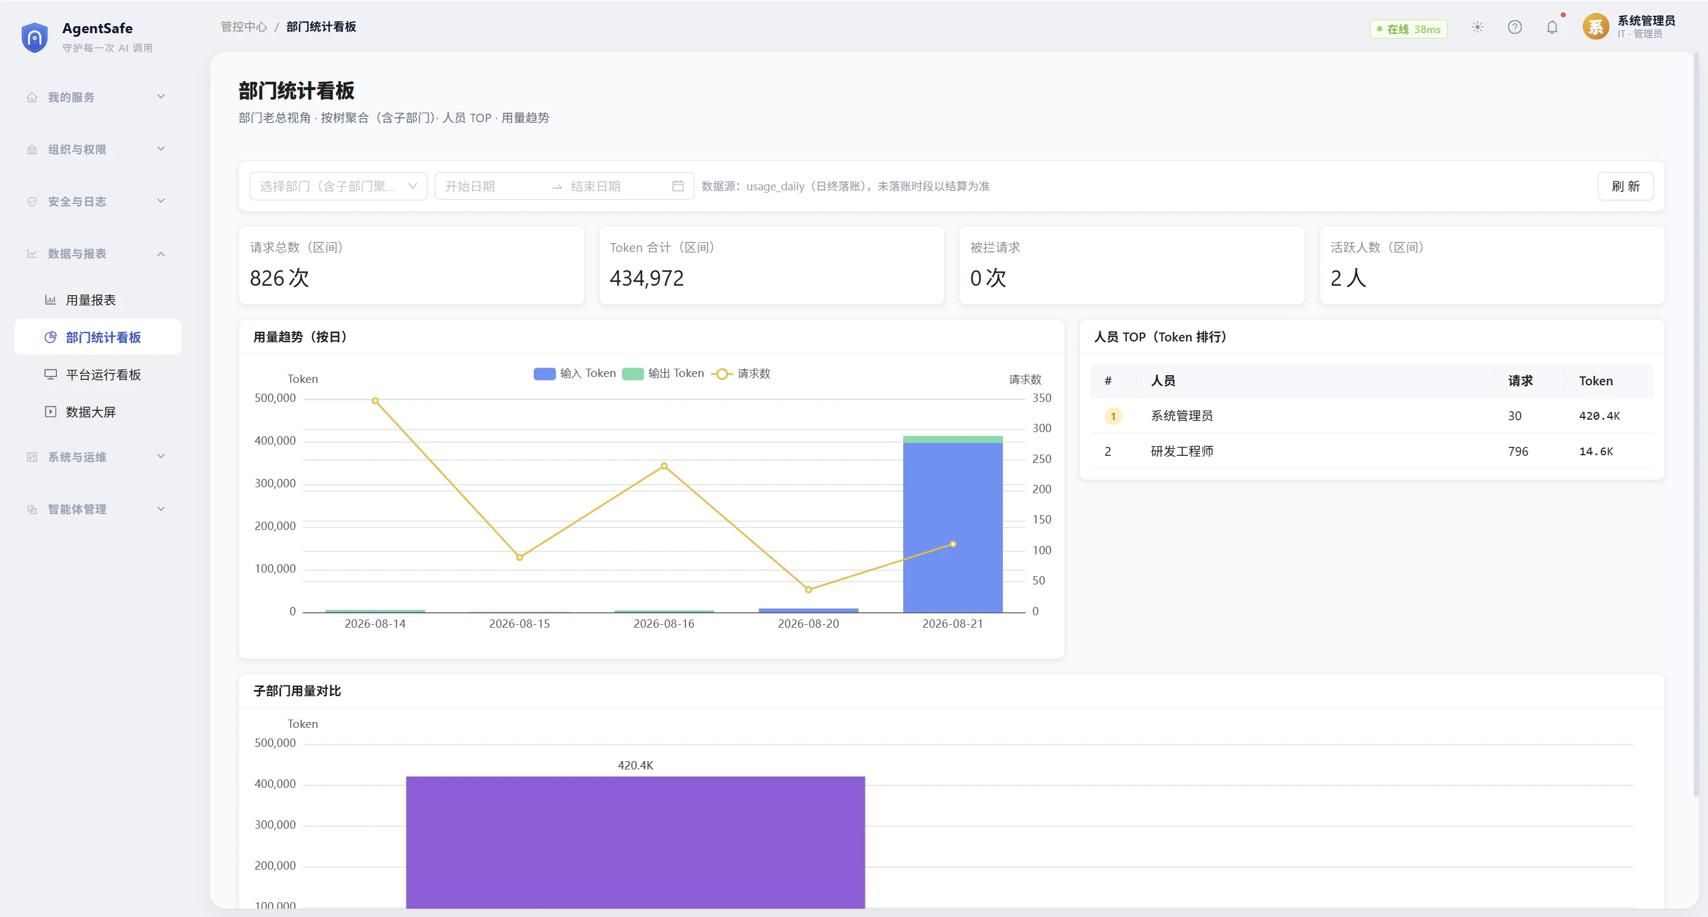Click the building icon beside 组织与权限
Screen dimensions: 1708x917
pos(32,150)
